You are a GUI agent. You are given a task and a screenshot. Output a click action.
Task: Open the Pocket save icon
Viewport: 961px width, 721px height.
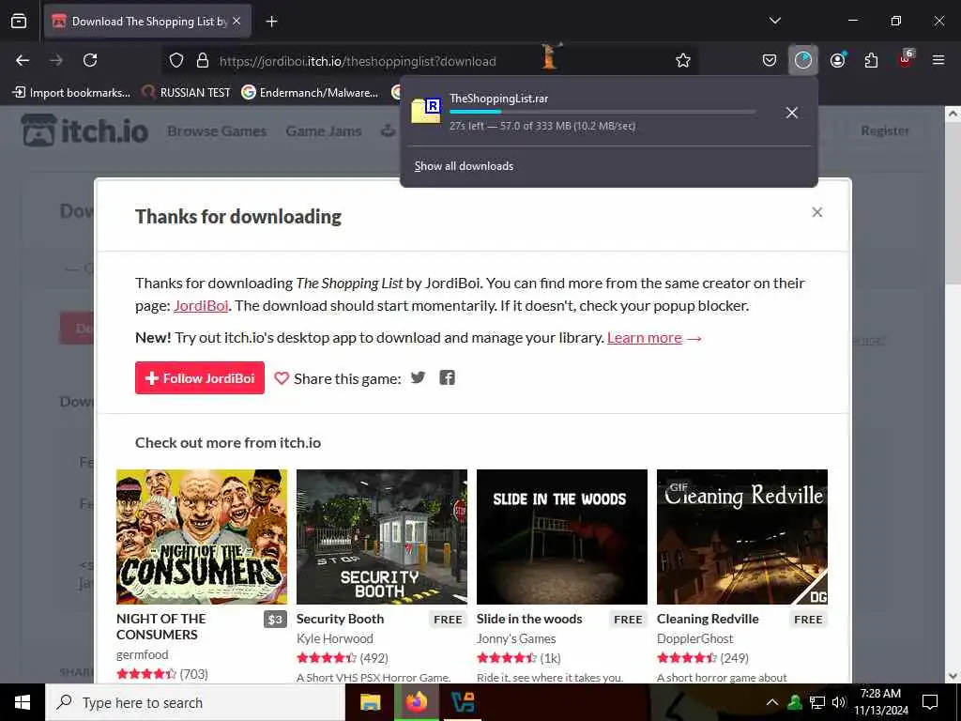[x=770, y=60]
